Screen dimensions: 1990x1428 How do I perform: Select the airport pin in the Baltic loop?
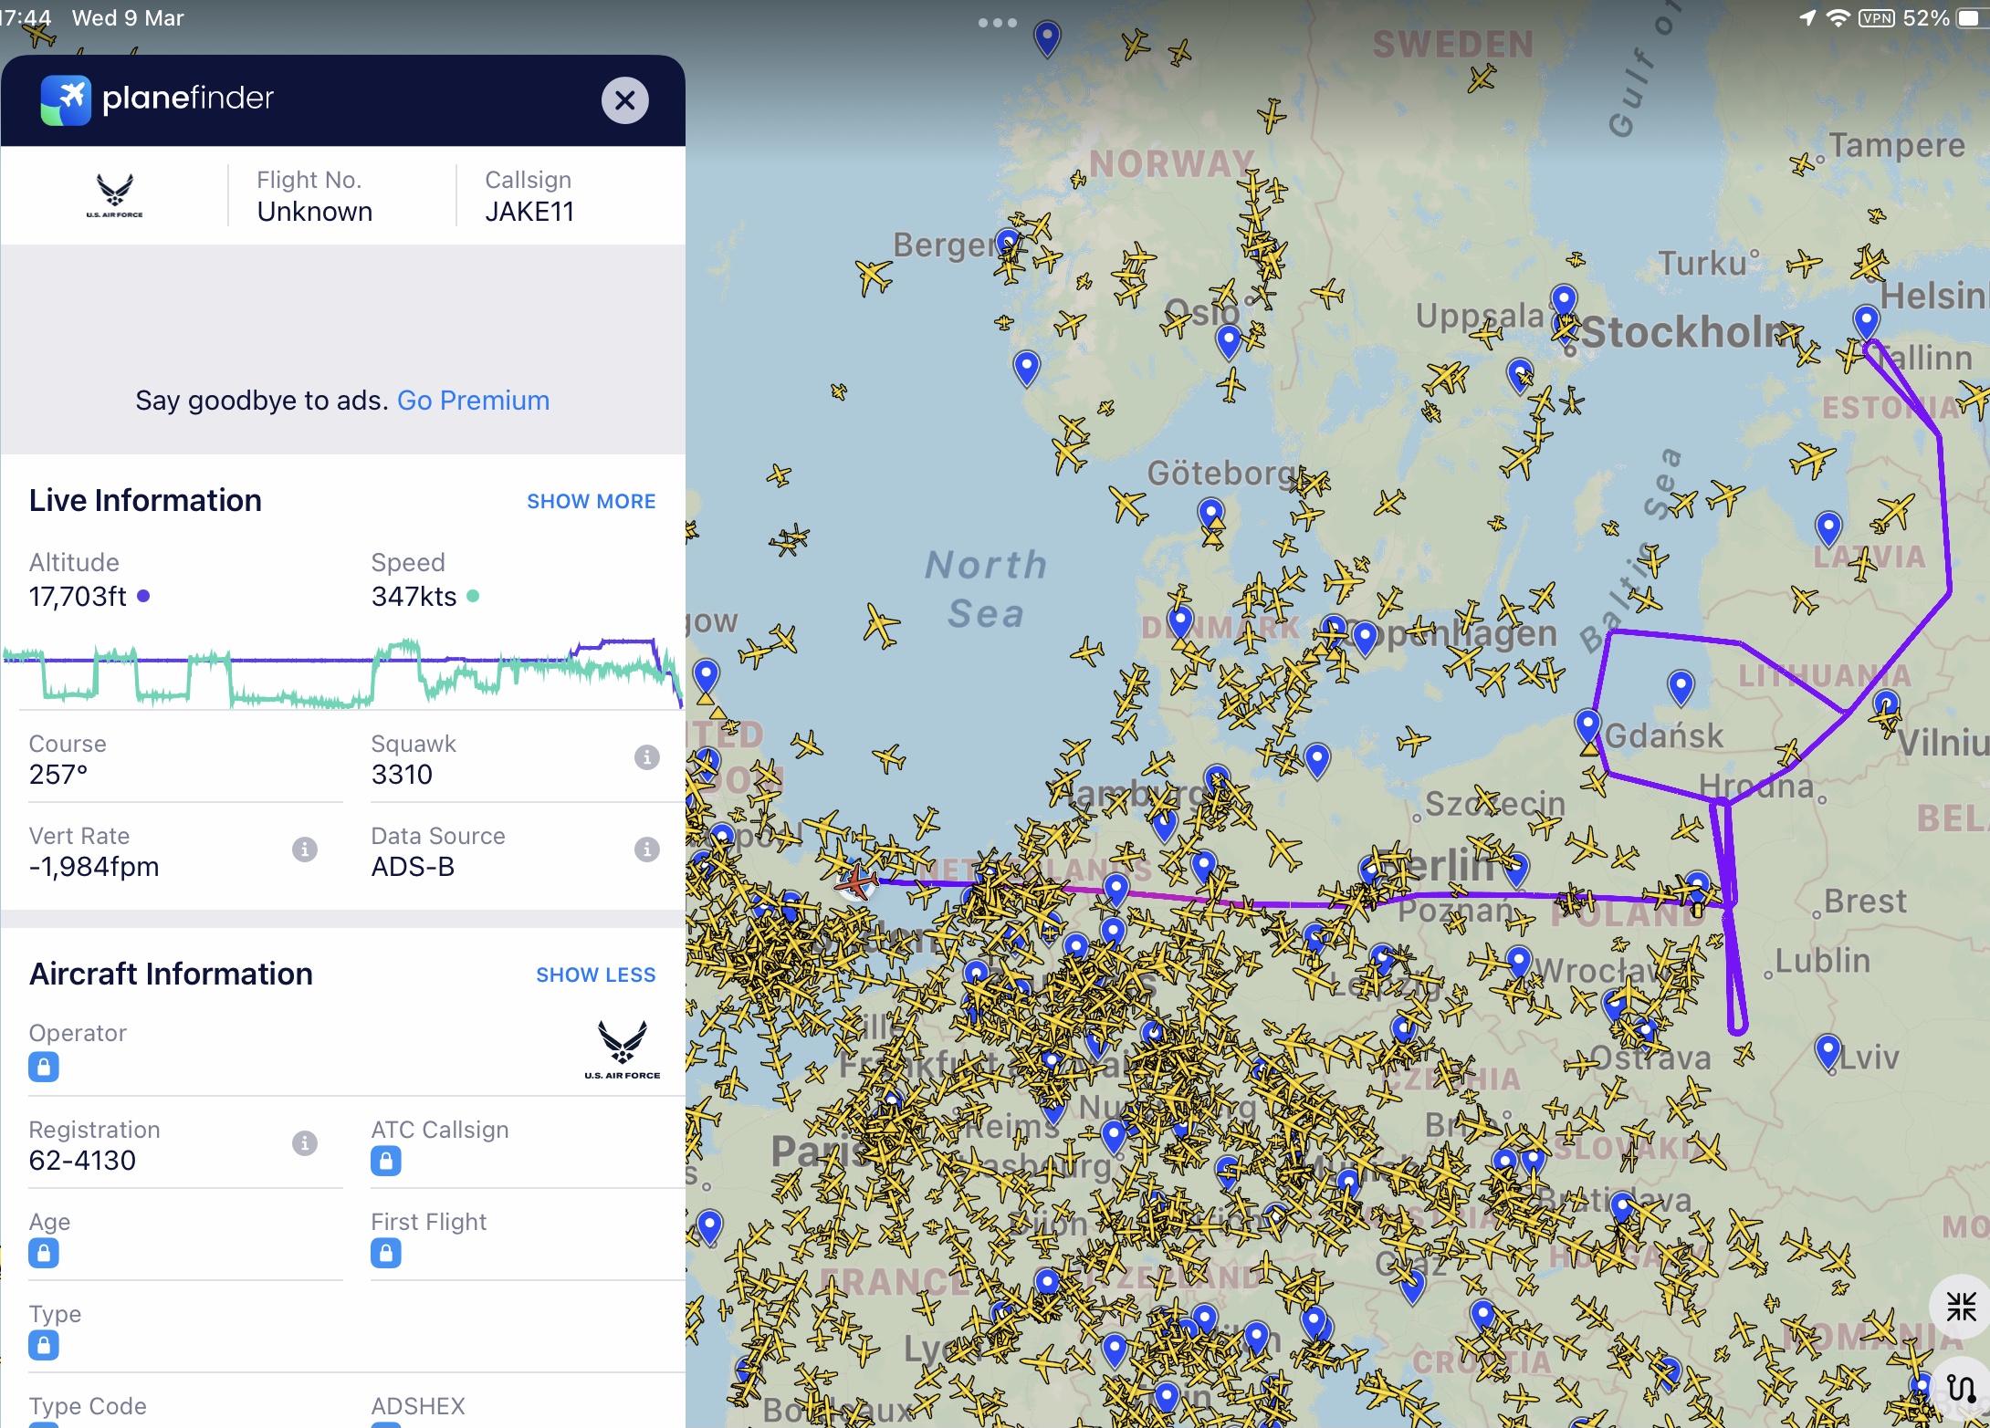tap(1681, 688)
